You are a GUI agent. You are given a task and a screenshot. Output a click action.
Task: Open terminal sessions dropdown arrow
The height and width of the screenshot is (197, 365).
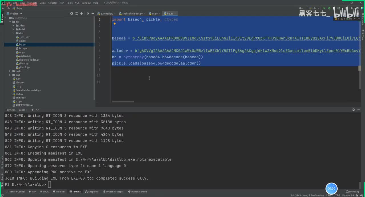[37, 110]
